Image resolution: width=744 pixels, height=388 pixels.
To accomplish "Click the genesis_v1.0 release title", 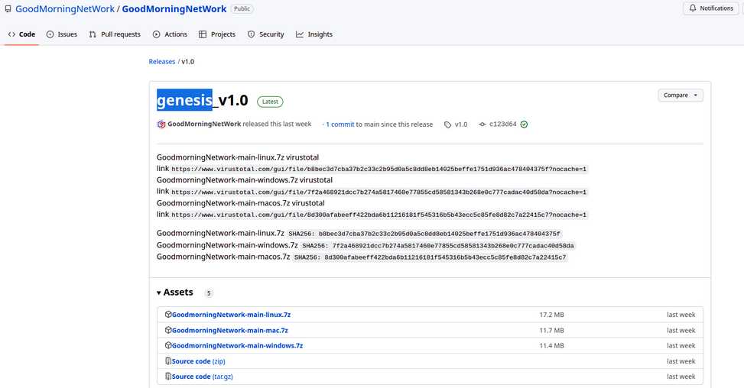I will tap(203, 100).
